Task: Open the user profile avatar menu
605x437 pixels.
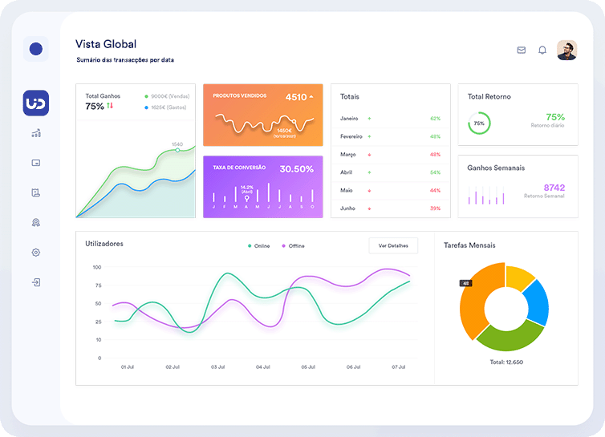Action: (x=566, y=50)
